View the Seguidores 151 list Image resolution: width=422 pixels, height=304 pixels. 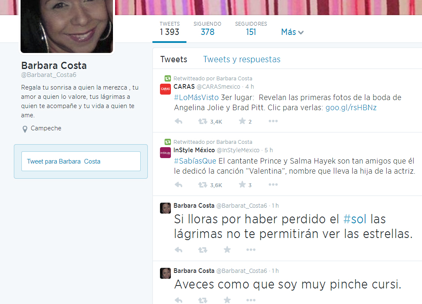click(251, 29)
